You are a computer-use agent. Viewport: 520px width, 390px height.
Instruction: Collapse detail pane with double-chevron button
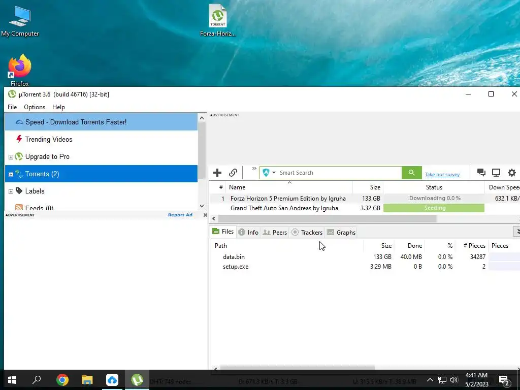point(516,232)
